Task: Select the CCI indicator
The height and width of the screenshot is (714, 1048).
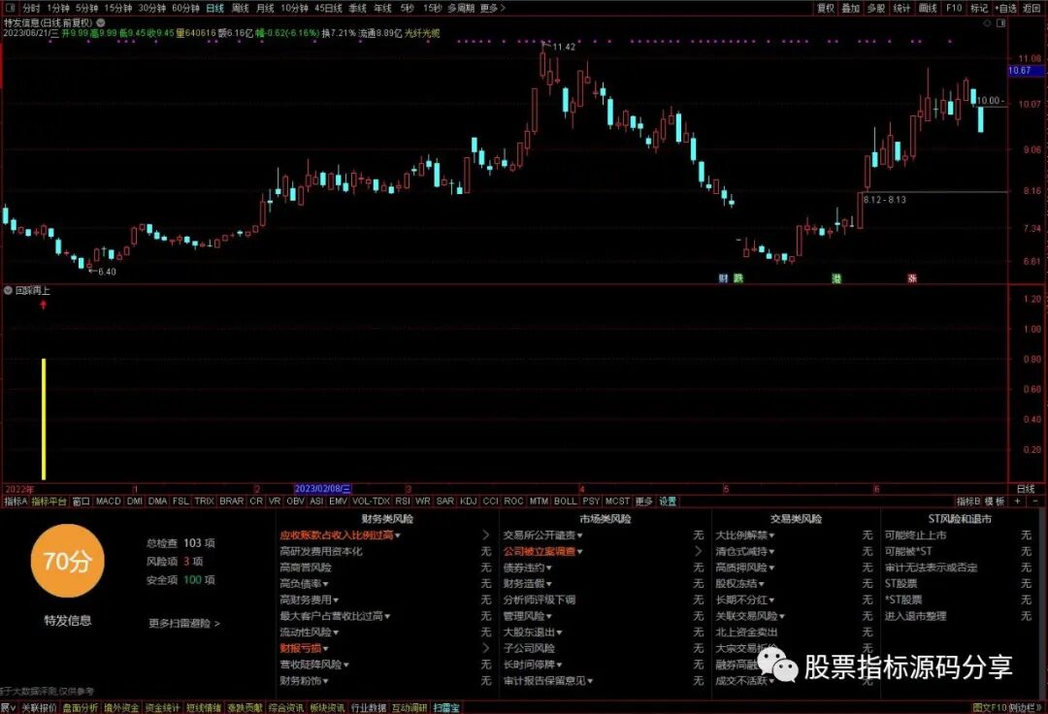Action: coord(491,501)
